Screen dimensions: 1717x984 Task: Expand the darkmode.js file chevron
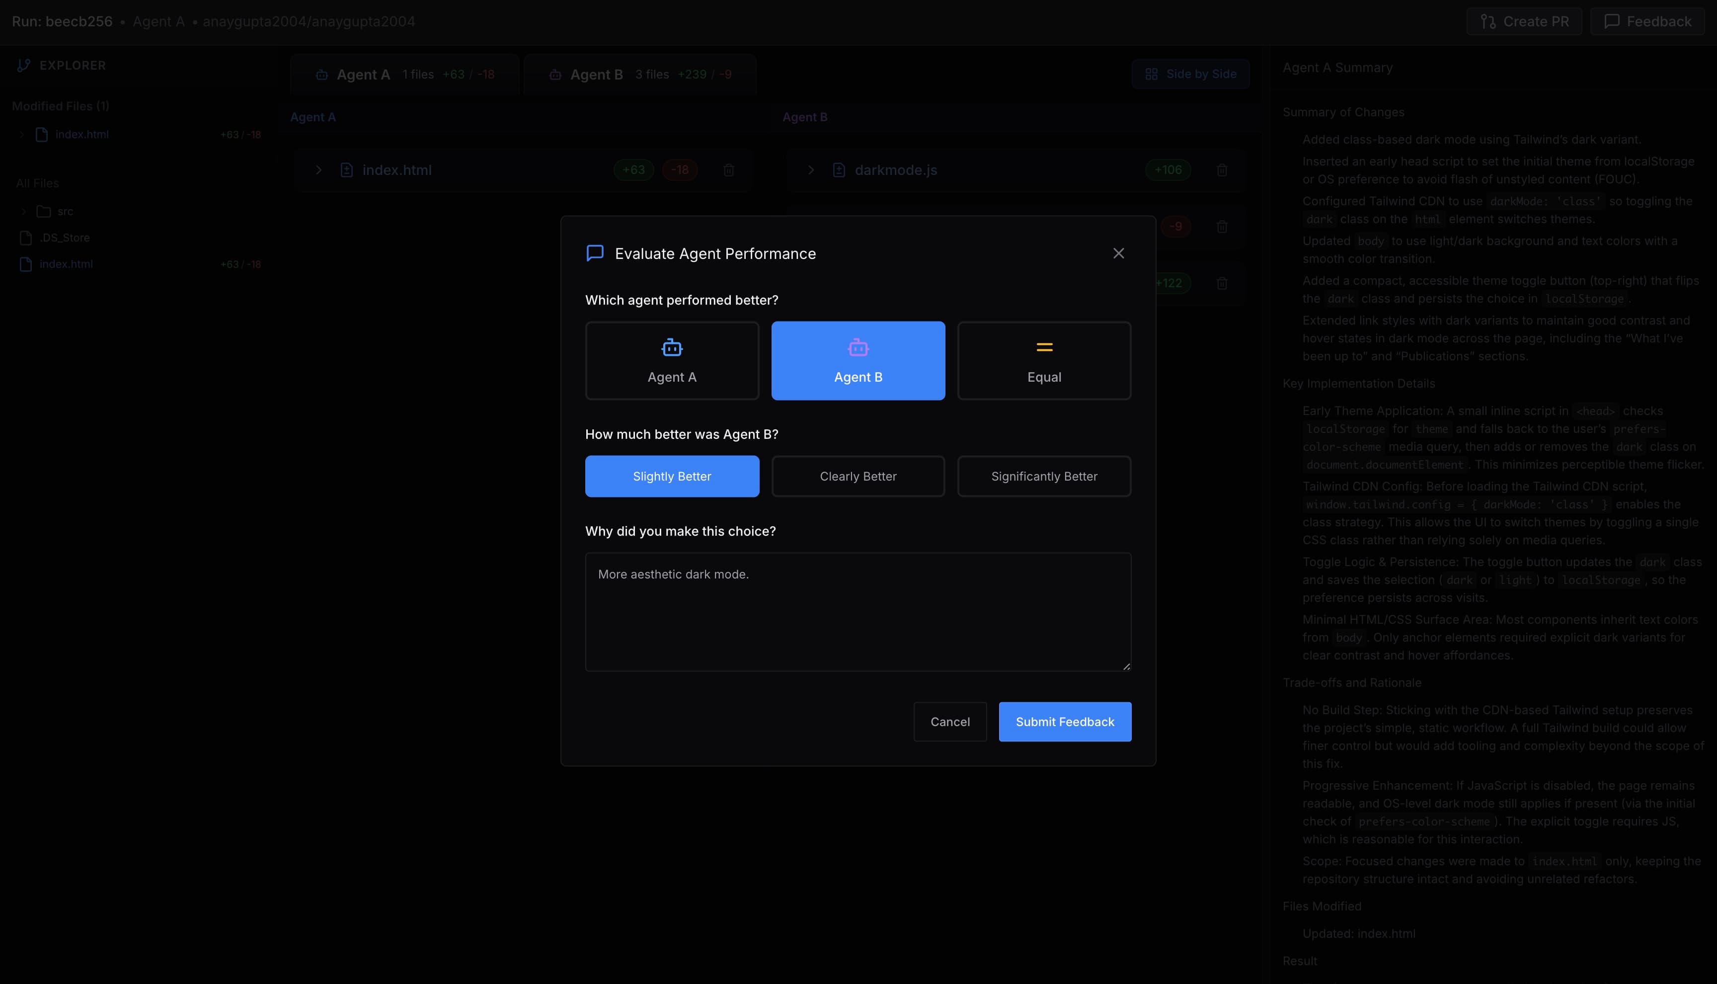coord(811,170)
